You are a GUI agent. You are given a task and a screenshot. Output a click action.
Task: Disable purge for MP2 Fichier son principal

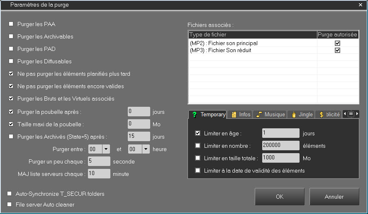tap(337, 43)
